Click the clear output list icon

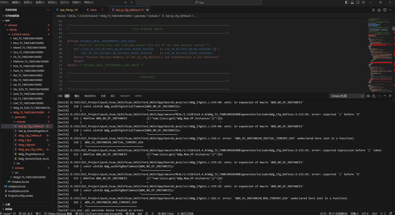coord(368,96)
